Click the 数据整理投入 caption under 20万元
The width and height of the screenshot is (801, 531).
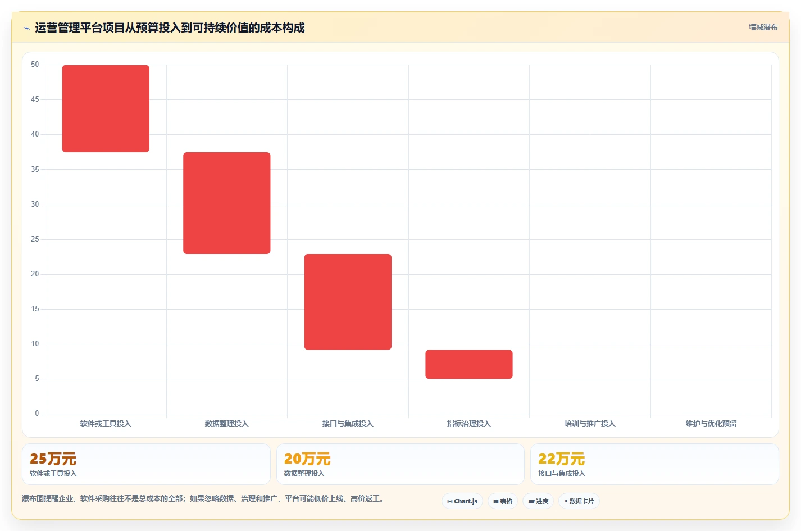point(304,474)
